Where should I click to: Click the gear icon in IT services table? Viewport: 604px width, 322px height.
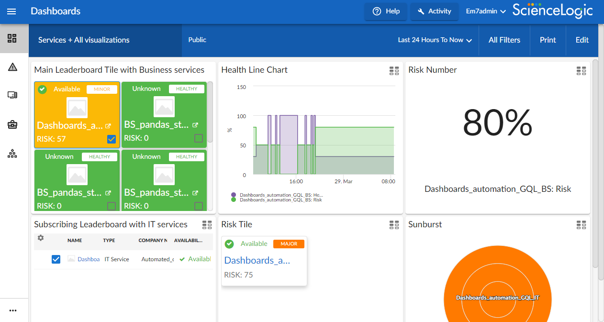[41, 238]
